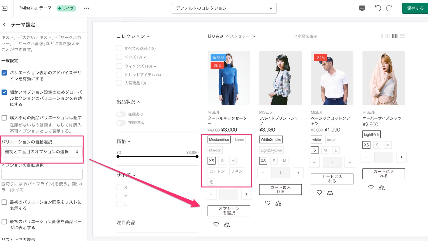Add フルイドプリントシャツ to cart

[x=280, y=190]
